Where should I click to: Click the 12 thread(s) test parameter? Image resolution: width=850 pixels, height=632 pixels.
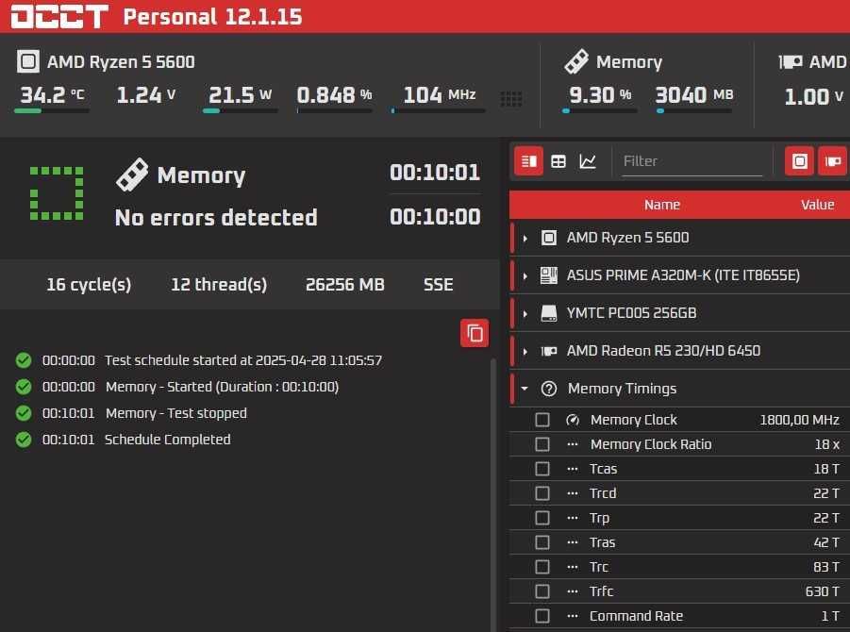point(219,285)
